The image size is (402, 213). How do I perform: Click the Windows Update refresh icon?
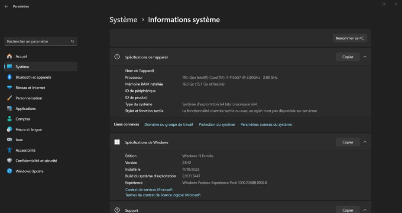(10, 171)
